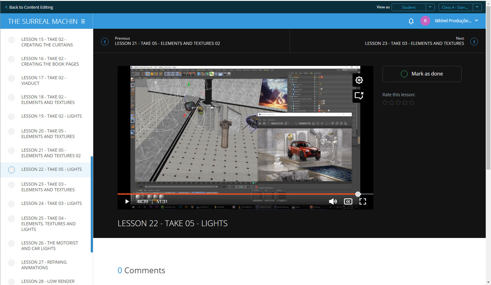
Task: Click the previous lesson arrow icon
Action: pos(105,42)
